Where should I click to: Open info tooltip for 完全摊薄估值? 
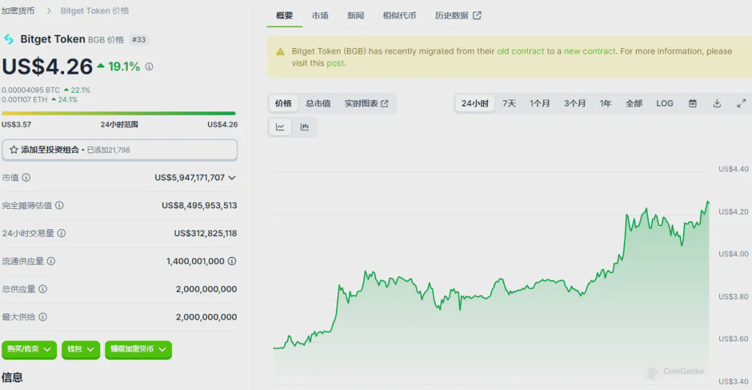(59, 205)
